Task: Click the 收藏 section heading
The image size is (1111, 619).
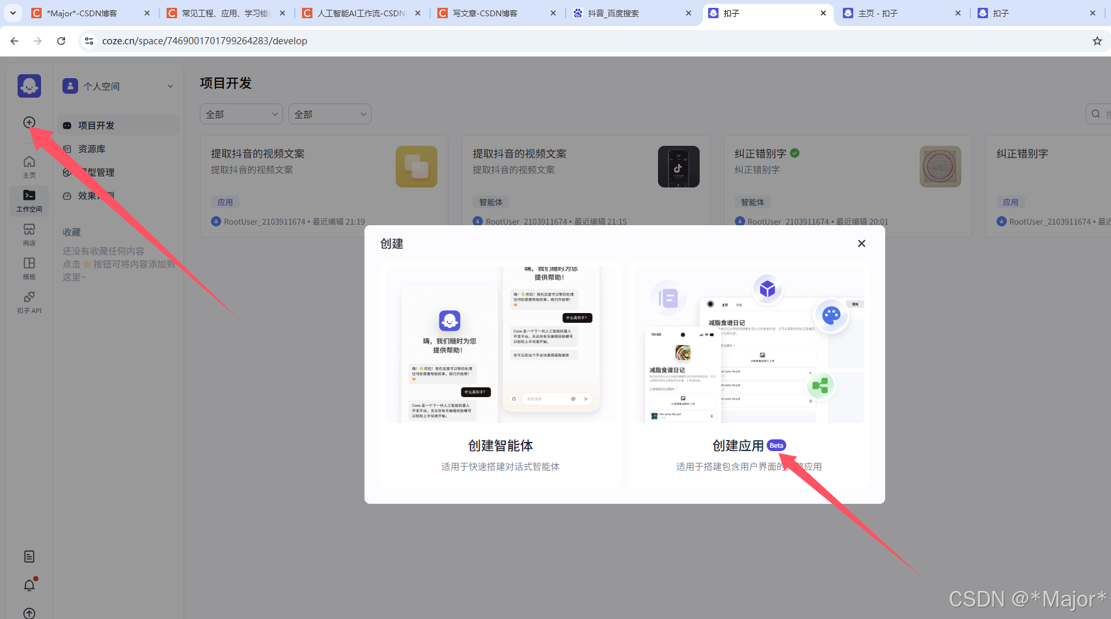Action: (72, 232)
